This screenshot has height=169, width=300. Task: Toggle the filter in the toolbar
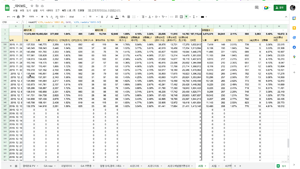pyautogui.click(x=186, y=17)
